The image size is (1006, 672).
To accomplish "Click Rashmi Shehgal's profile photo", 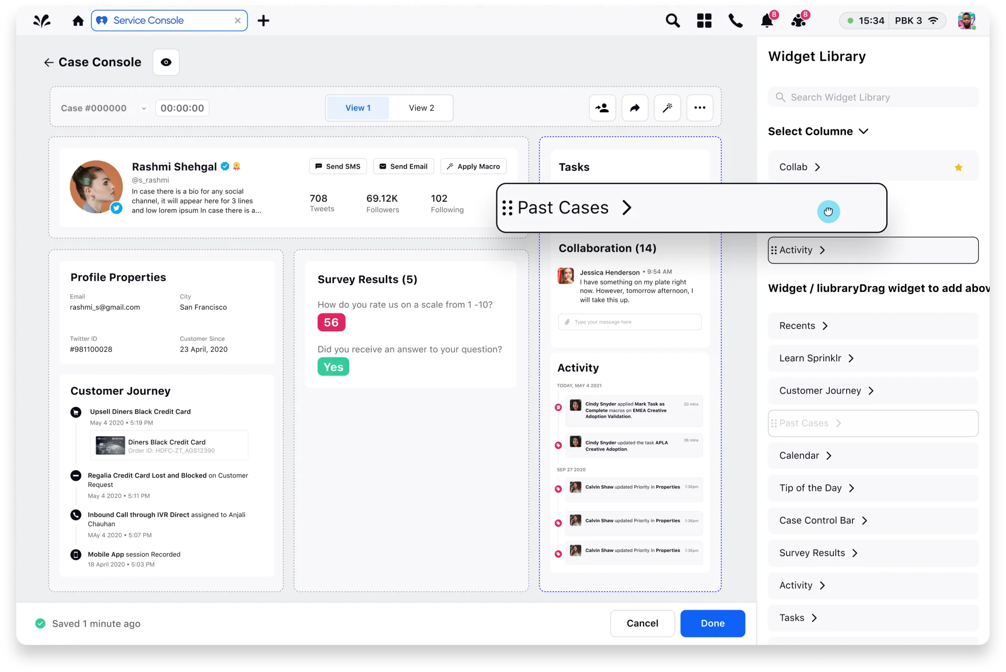I will click(96, 187).
